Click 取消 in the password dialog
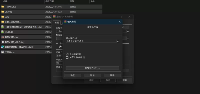 point(92,75)
